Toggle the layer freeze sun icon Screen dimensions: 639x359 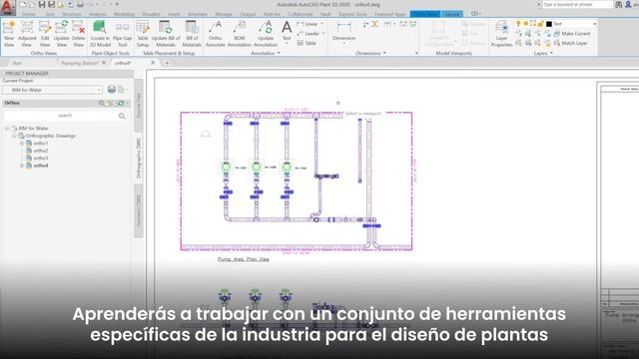pos(526,24)
